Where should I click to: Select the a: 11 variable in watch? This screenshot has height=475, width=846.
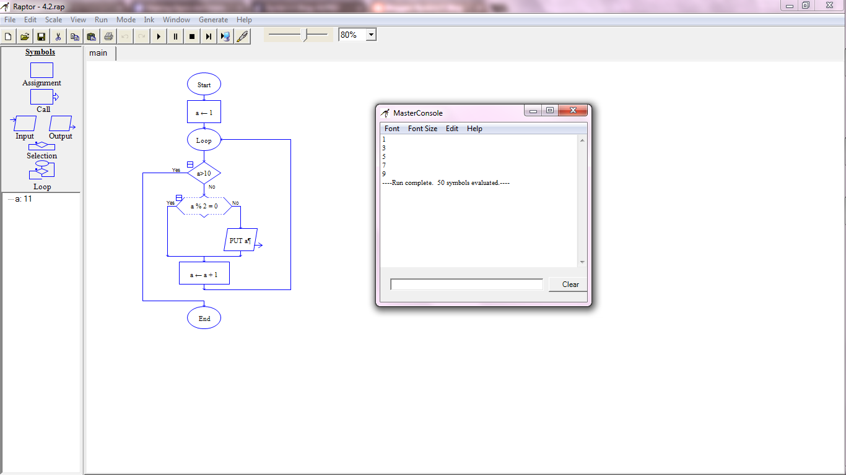pos(23,199)
